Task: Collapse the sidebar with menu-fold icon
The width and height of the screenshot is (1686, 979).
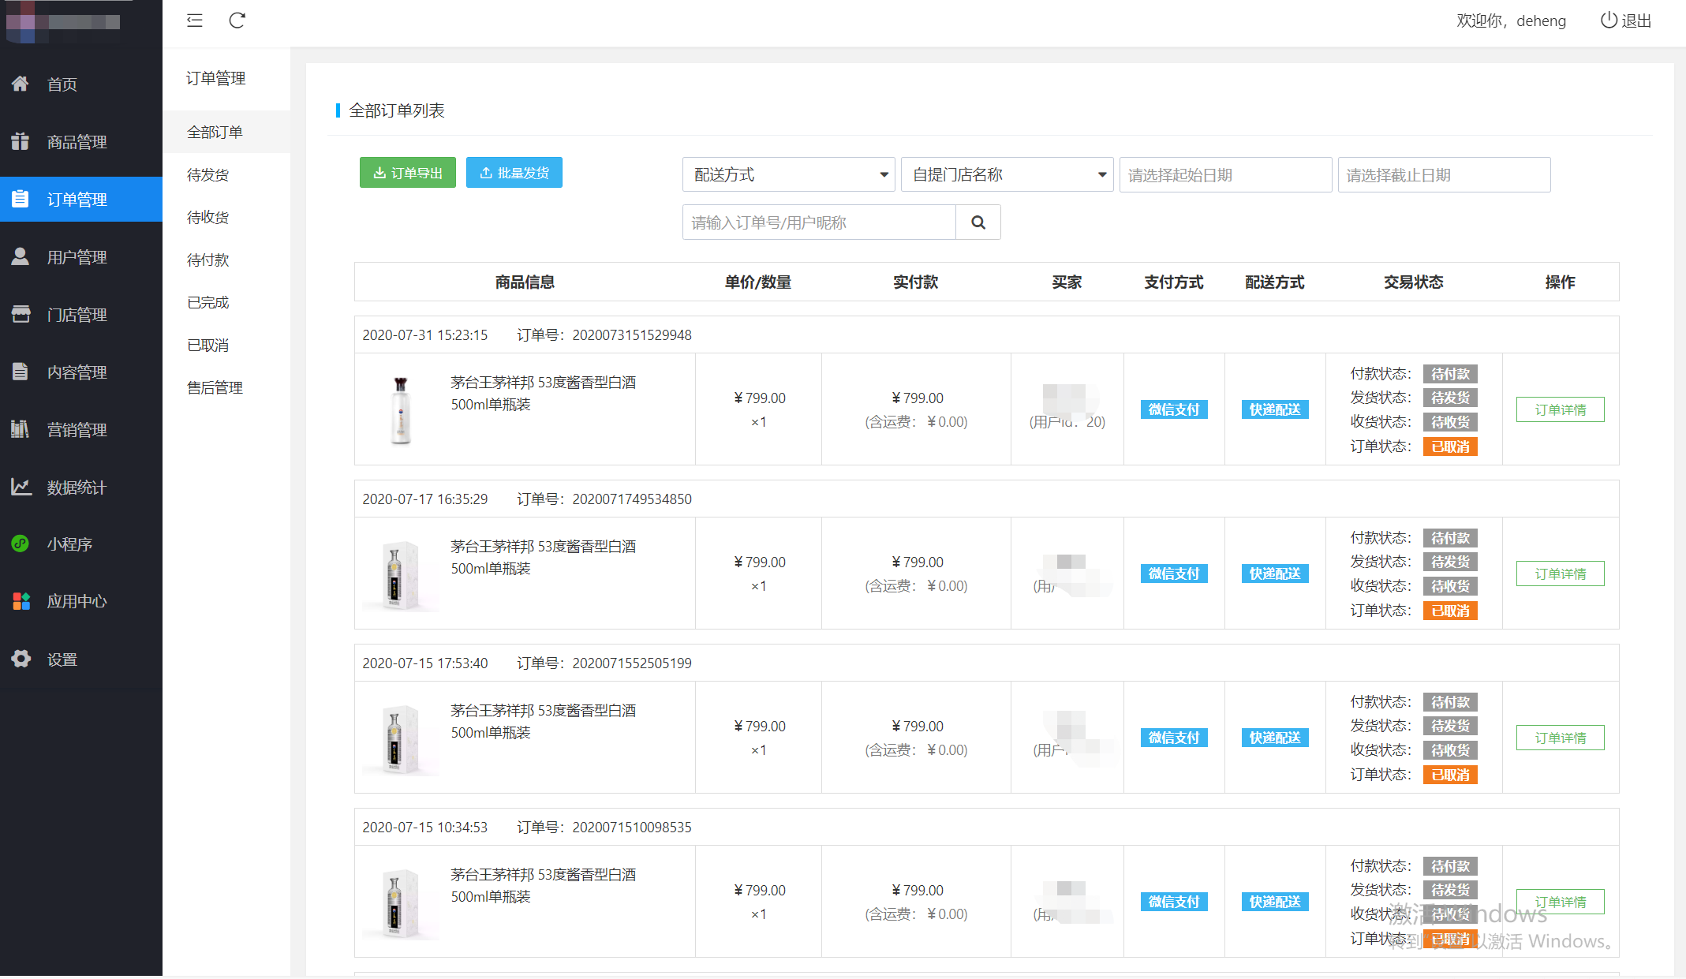Action: [195, 21]
